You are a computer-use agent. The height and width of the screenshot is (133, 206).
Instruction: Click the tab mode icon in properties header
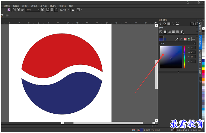pos(196,24)
